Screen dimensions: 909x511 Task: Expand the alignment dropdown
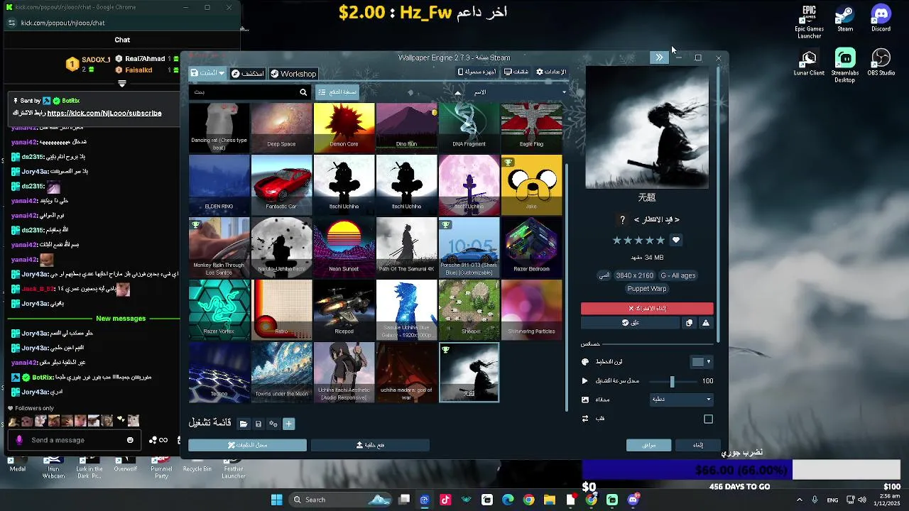682,400
